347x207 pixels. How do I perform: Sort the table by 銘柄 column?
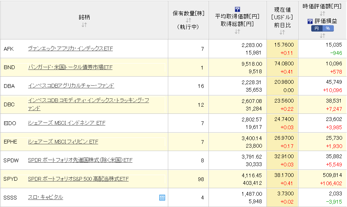[84, 25]
